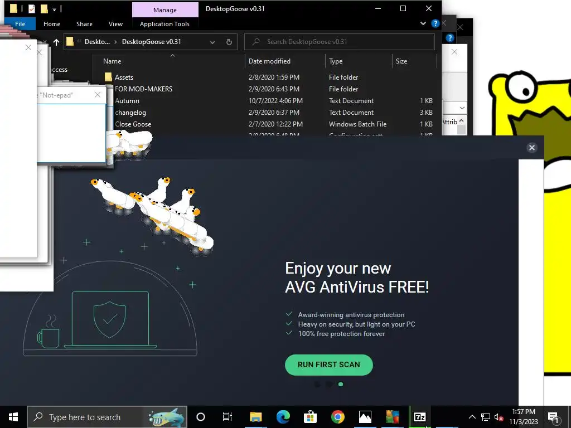Select the Application Tools tab
The width and height of the screenshot is (571, 428).
coord(164,24)
